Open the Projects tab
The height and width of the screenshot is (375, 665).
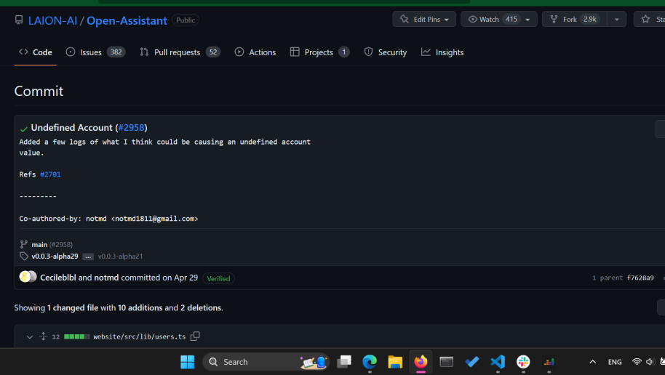click(x=319, y=52)
